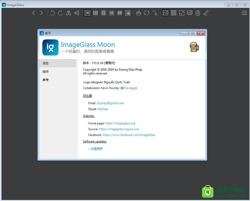This screenshot has height=201, width=250.
Task: Toggle the thumbnail grid panel
Action: pyautogui.click(x=174, y=13)
